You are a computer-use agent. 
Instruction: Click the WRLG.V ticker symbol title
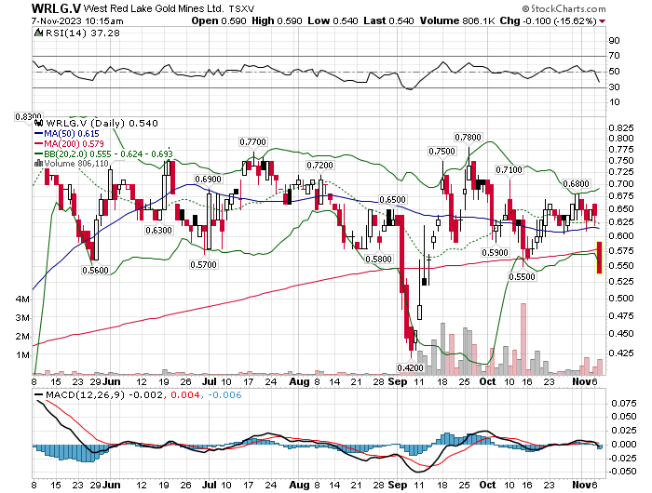[56, 8]
